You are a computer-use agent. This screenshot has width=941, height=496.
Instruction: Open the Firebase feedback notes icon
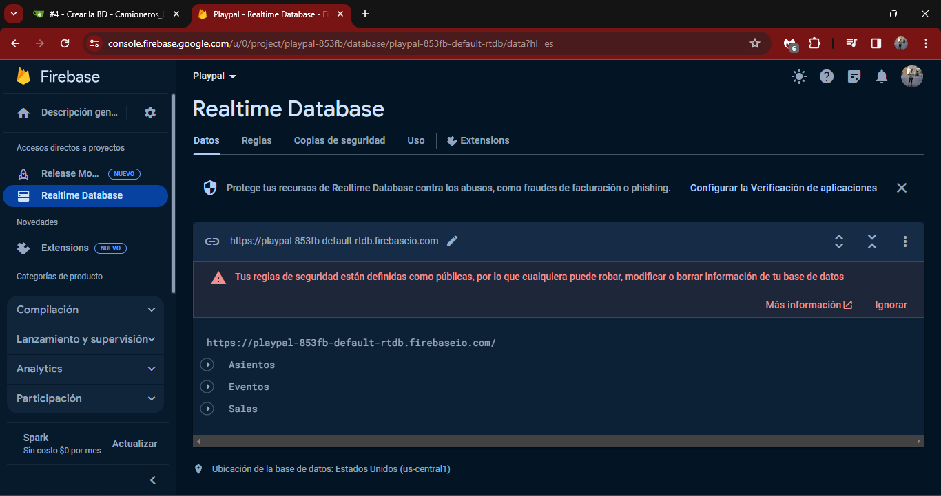click(854, 76)
